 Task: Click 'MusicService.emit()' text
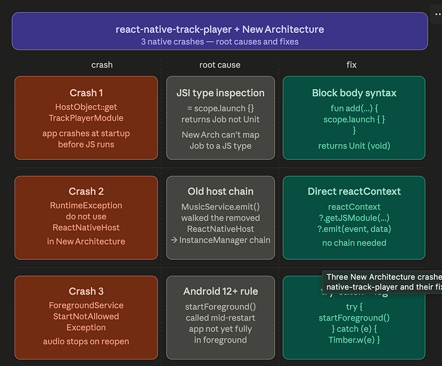(220, 207)
